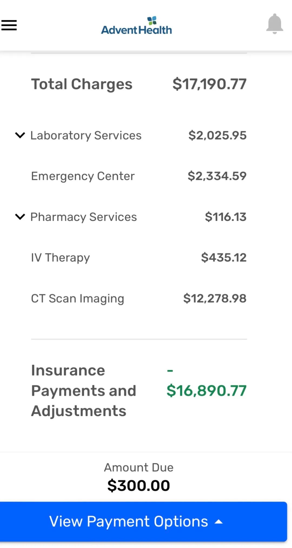Open the View Payment Options button
This screenshot has height=548, width=292.
[x=129, y=521]
